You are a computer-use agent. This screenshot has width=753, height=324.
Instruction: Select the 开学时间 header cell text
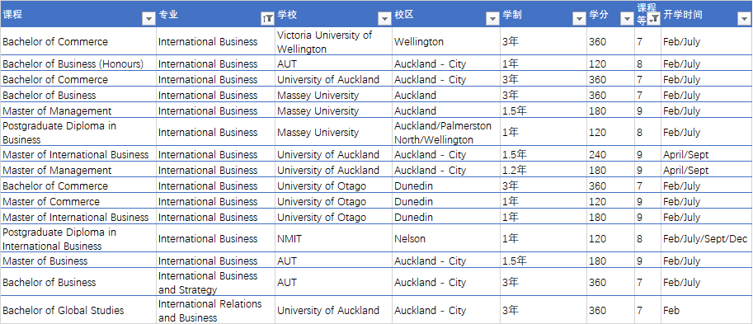coord(682,14)
